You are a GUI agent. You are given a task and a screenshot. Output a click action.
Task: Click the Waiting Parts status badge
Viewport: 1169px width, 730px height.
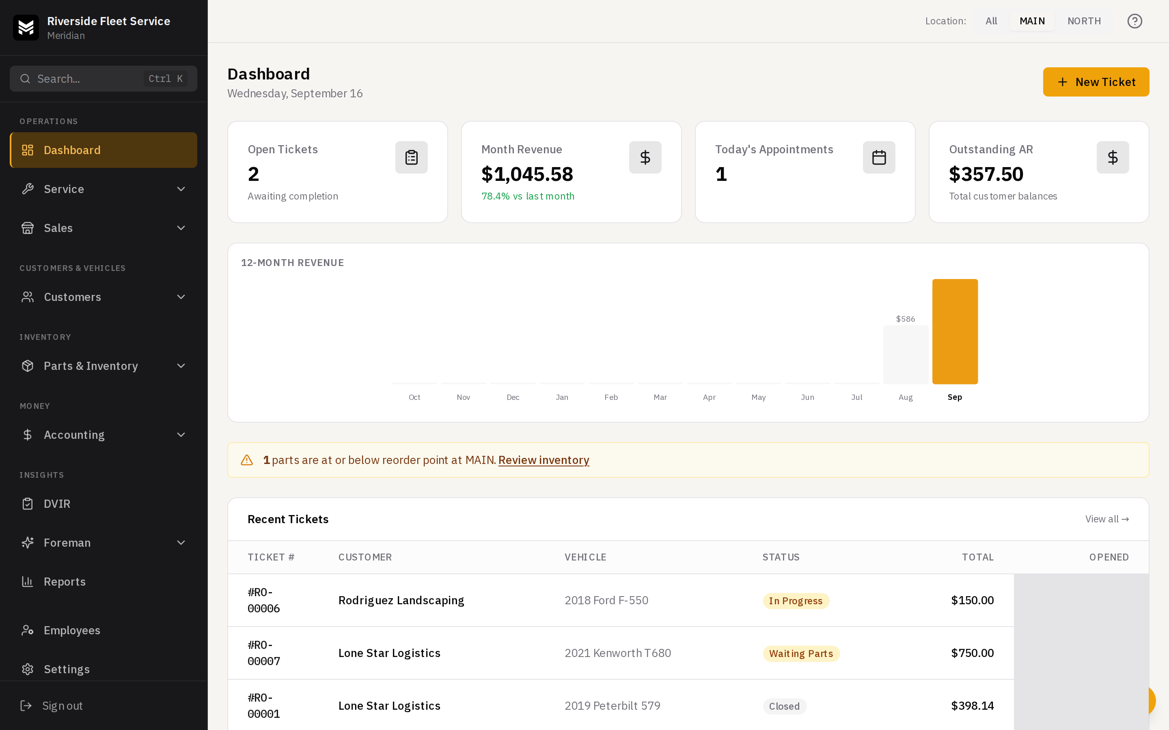click(801, 654)
